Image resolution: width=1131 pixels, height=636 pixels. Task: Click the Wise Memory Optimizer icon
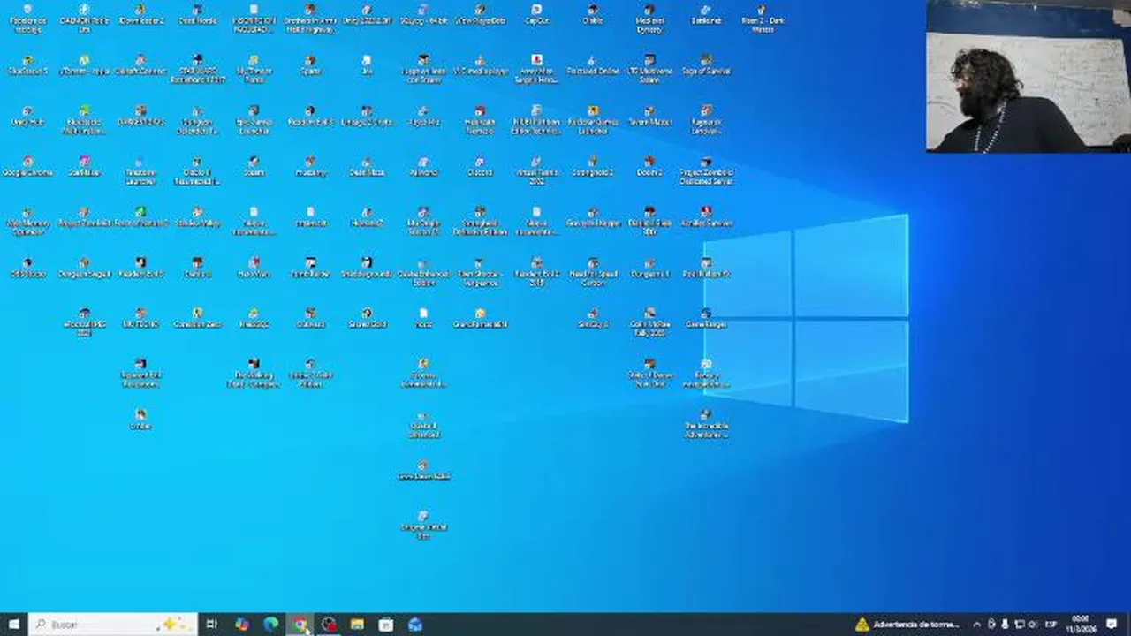point(27,221)
